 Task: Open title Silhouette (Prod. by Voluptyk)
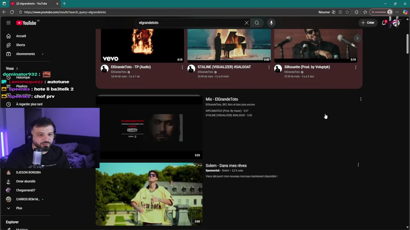pyautogui.click(x=307, y=67)
